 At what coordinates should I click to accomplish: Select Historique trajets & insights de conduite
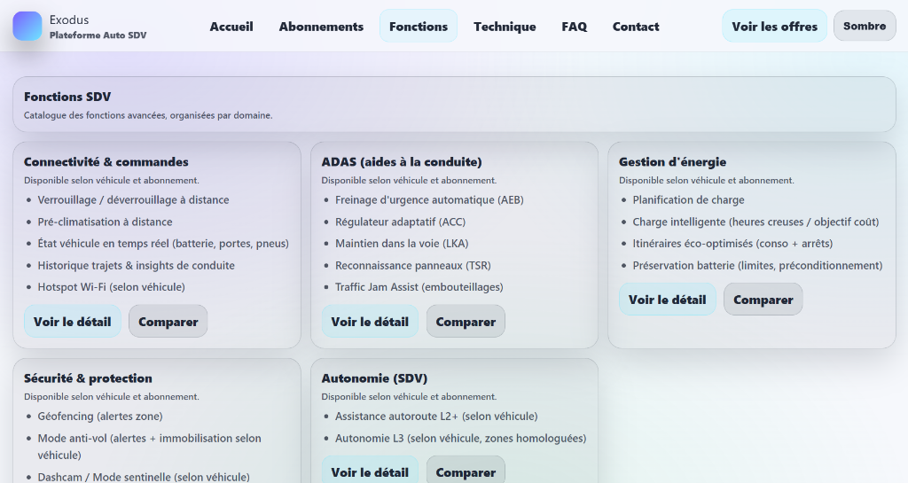tap(136, 266)
